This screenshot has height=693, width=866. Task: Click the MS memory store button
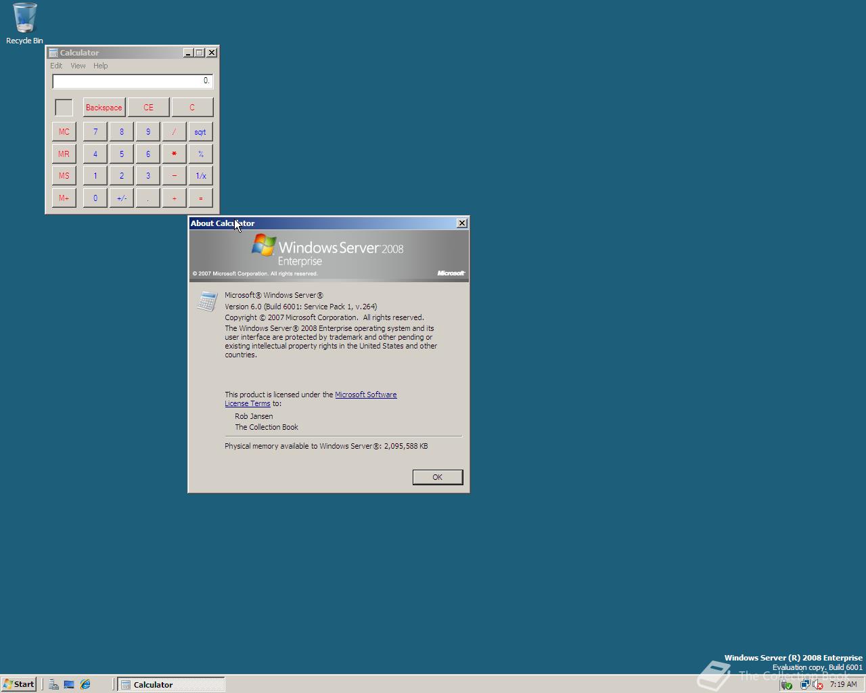pos(64,176)
